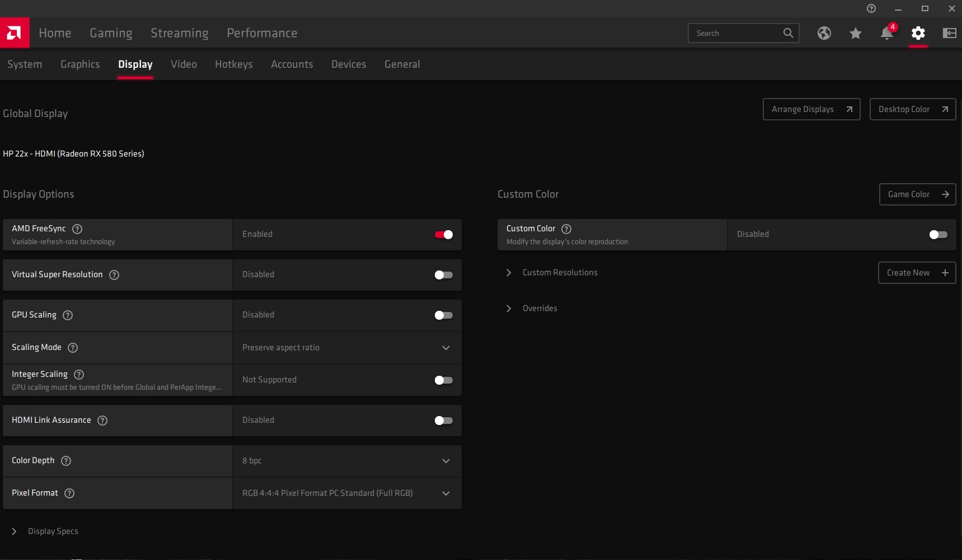Enable the Custom Color switch
Viewport: 962px width, 560px height.
[x=938, y=235]
